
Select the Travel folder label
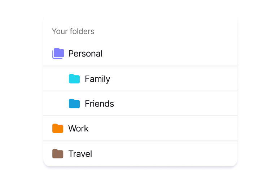point(80,154)
